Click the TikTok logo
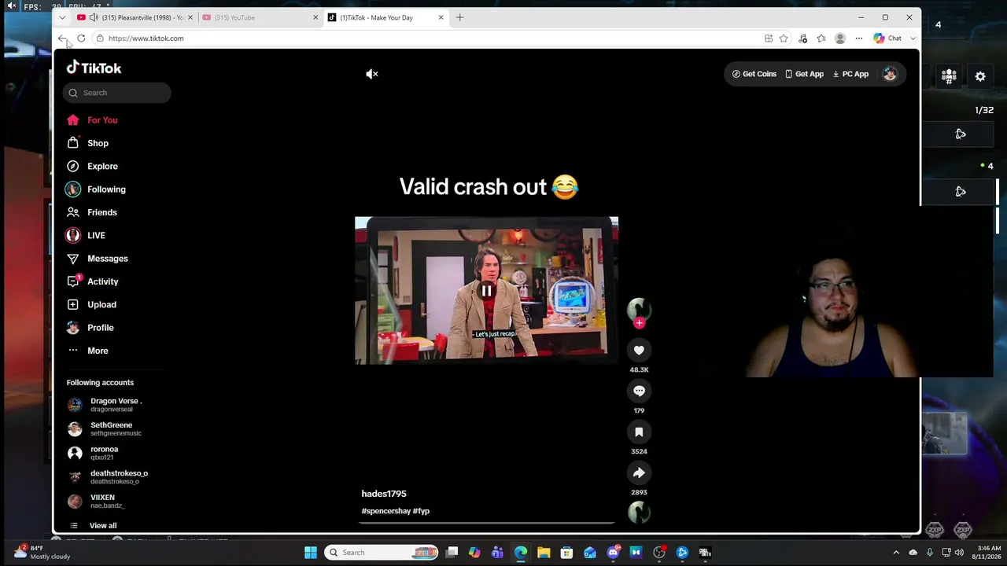 tap(94, 68)
